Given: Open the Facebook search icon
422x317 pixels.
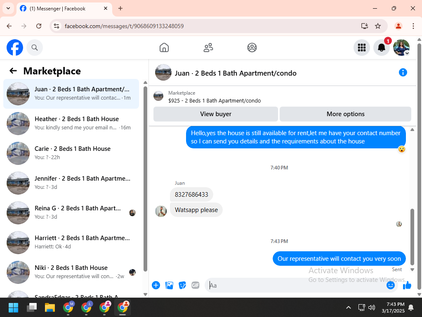Looking at the screenshot, I should 35,48.
